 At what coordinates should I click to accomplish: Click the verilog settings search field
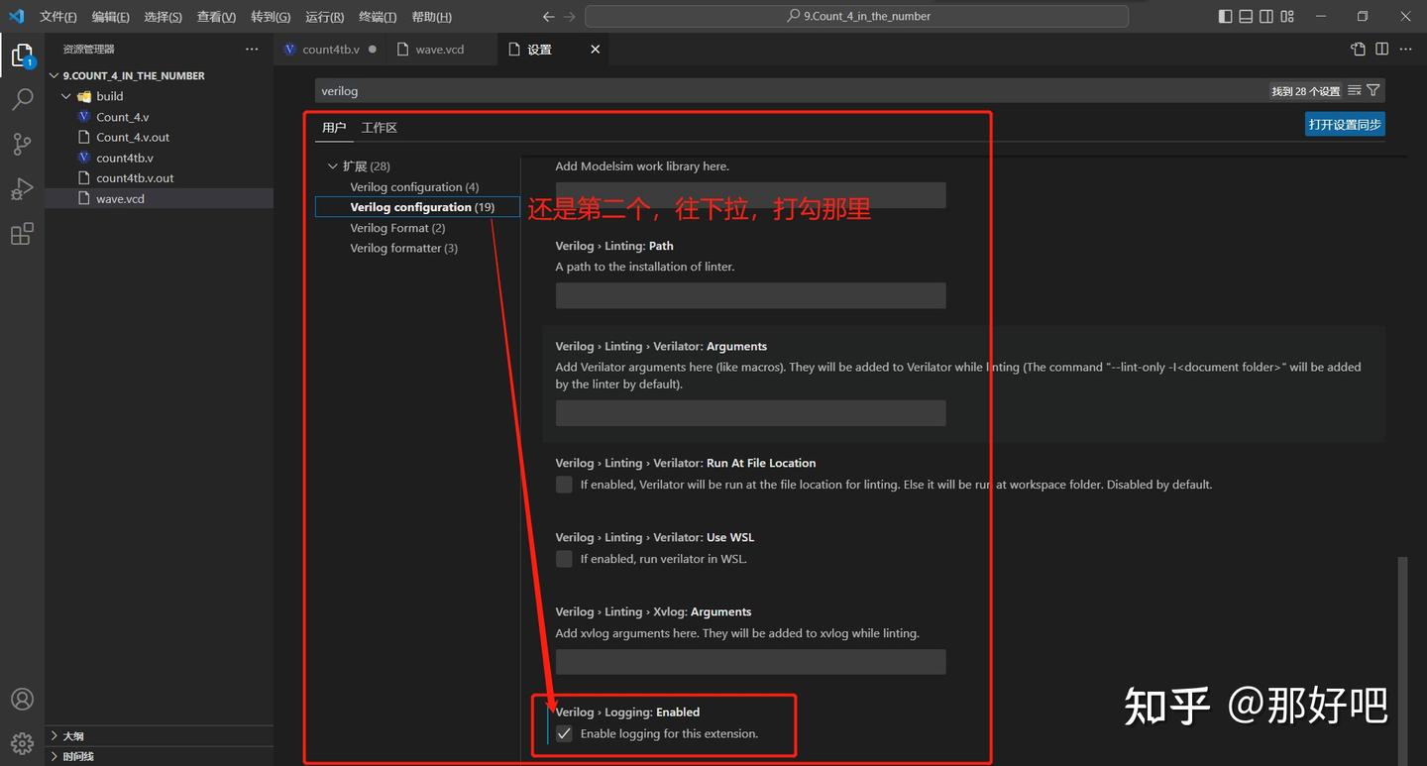pos(694,90)
